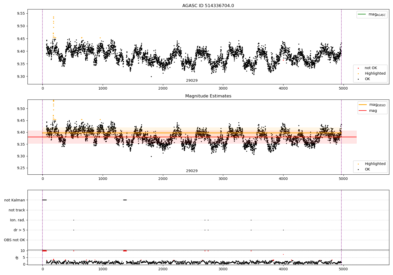Click the 1000 x-axis tick in top plot
Image resolution: width=393 pixels, height=275 pixels.
103,89
